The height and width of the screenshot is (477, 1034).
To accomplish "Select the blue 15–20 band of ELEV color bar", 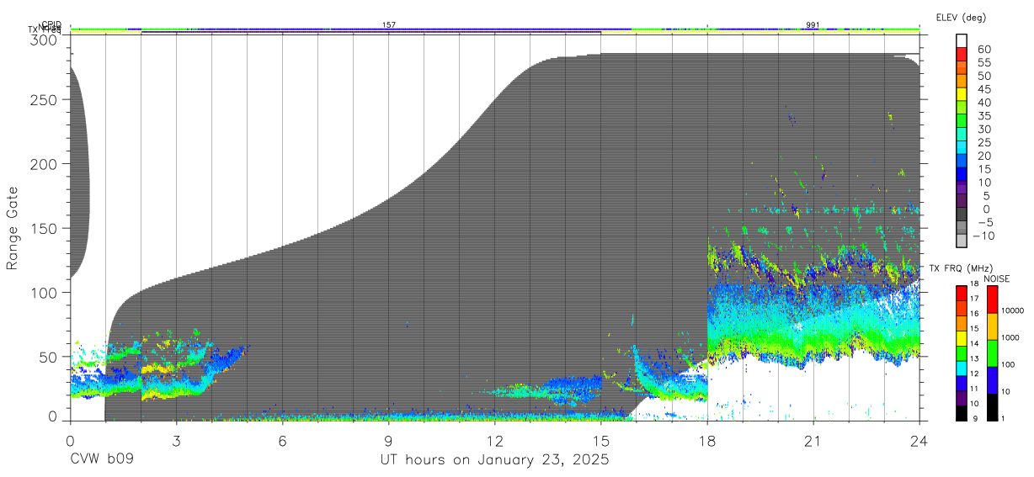I will click(962, 162).
